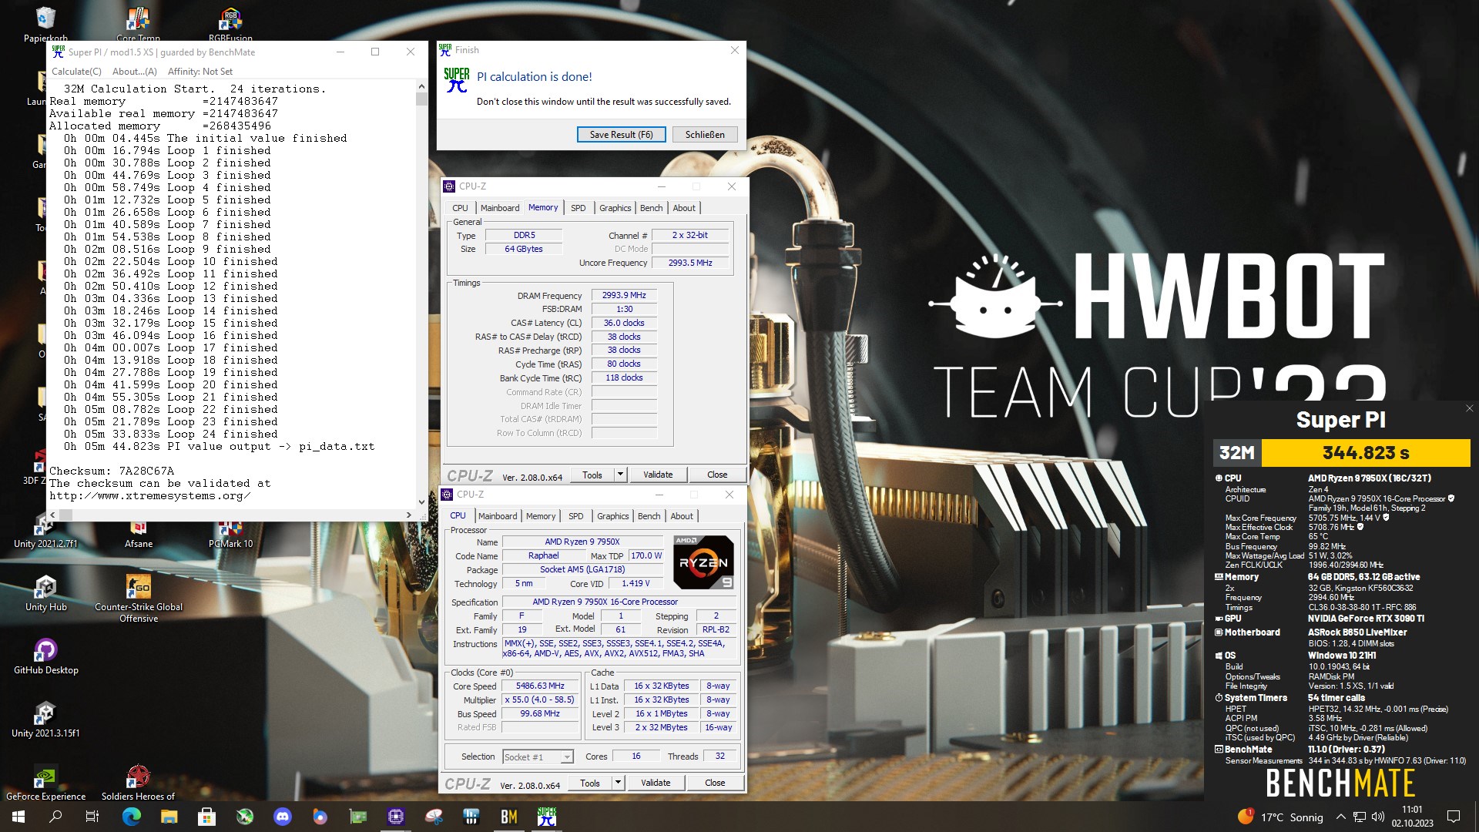This screenshot has width=1479, height=832.
Task: Switch to Mainboard tab in lower CPU-Z
Action: click(498, 516)
